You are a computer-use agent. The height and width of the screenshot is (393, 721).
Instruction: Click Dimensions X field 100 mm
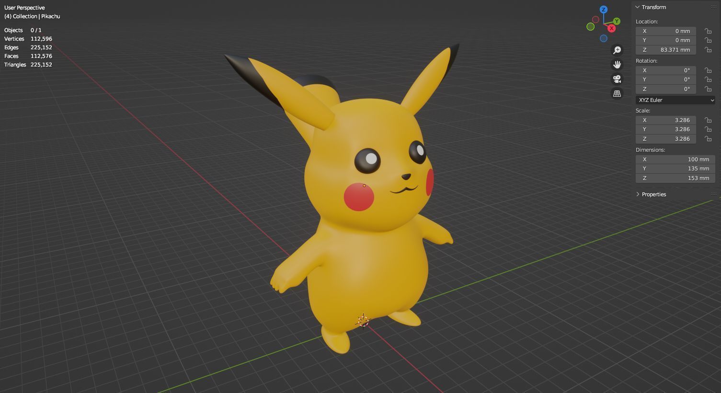point(675,159)
